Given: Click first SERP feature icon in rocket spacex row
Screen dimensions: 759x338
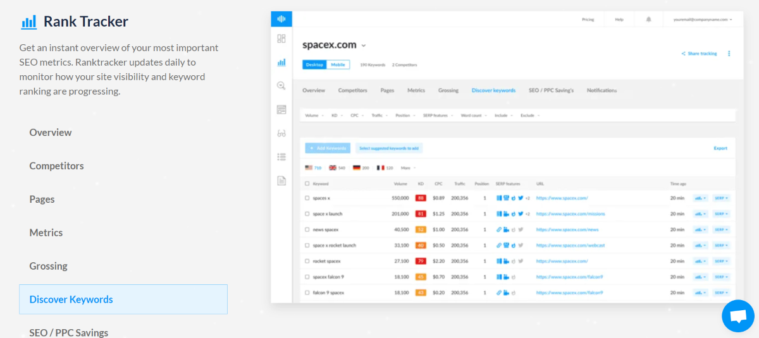Looking at the screenshot, I should coord(499,261).
